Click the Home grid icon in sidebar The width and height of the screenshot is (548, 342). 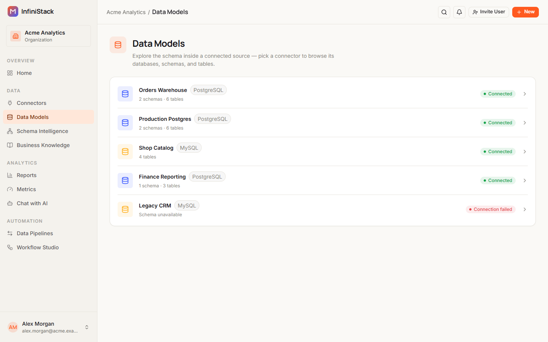[10, 73]
